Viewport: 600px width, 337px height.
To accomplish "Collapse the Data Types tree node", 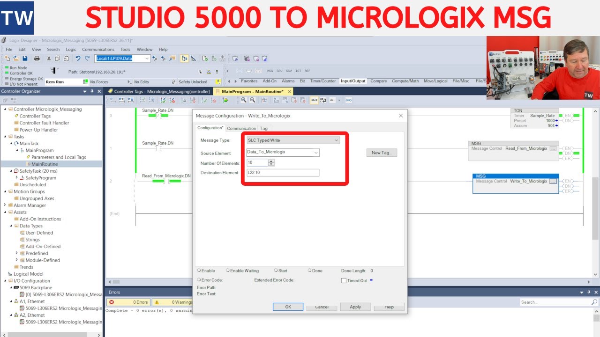I will 11,226.
